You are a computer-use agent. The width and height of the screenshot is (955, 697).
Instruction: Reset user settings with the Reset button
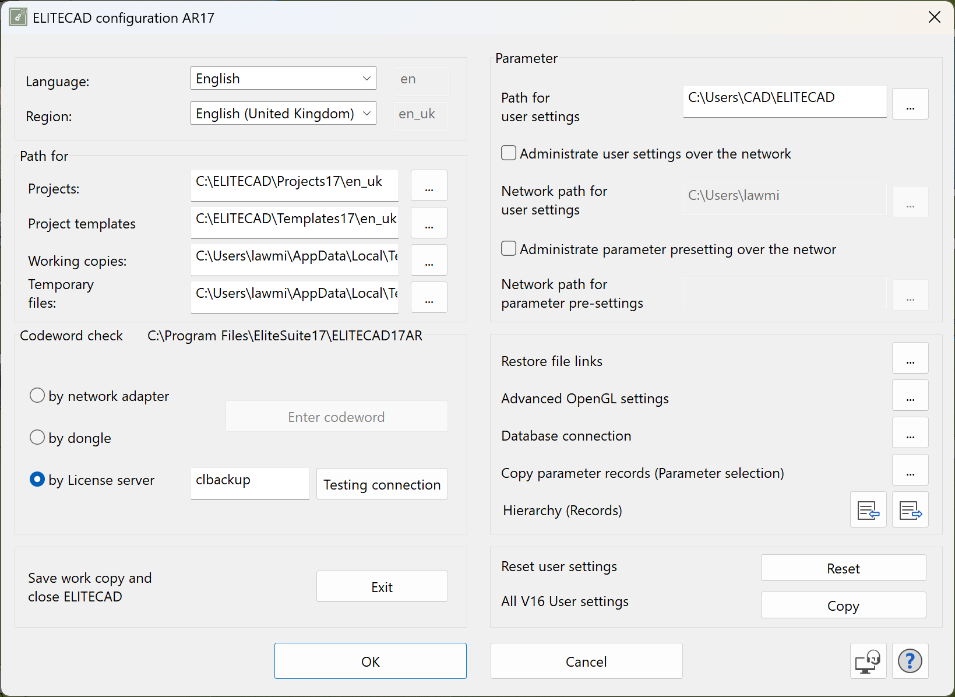tap(843, 568)
